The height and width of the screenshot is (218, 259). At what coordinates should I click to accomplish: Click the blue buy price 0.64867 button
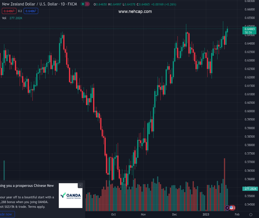click(x=31, y=11)
